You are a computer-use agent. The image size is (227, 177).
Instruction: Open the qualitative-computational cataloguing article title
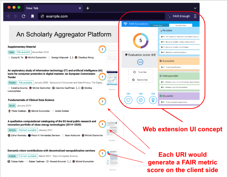tap(52, 123)
